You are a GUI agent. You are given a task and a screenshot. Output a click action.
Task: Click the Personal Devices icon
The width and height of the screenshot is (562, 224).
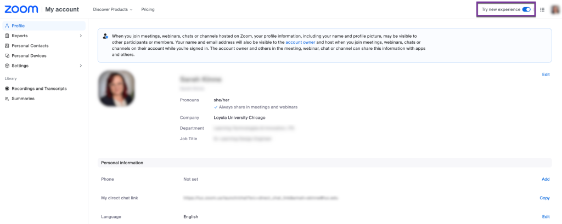pos(7,56)
